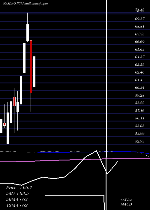Click the '12MA : 62' readout

click(x=17, y=205)
